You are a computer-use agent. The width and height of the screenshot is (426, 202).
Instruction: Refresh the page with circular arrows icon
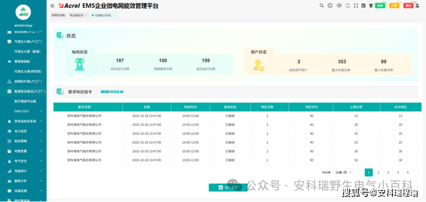(348, 5)
